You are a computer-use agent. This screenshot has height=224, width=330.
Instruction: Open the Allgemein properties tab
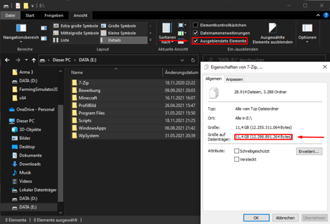[214, 79]
